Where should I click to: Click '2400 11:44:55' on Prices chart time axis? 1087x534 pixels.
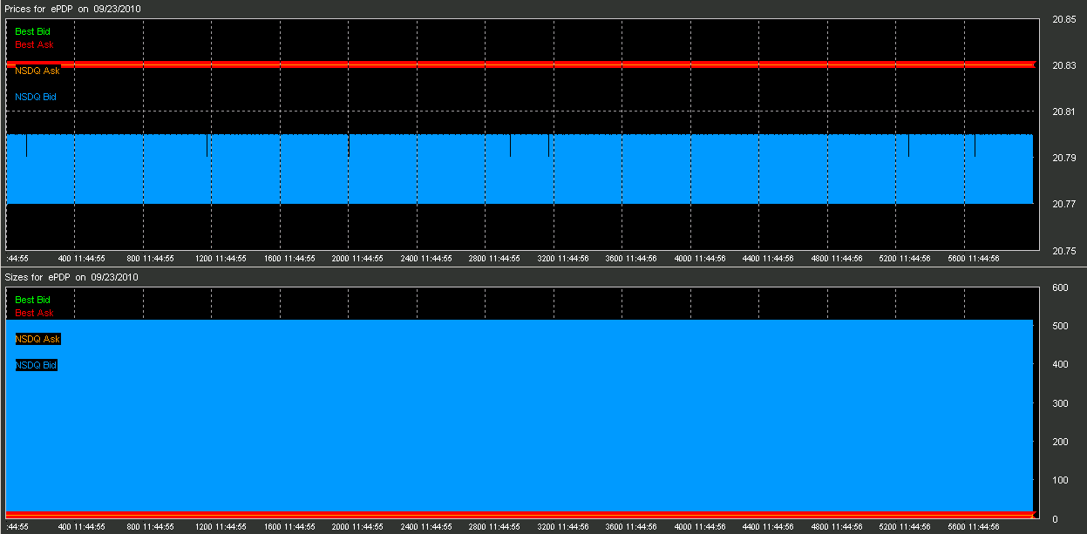click(x=426, y=259)
